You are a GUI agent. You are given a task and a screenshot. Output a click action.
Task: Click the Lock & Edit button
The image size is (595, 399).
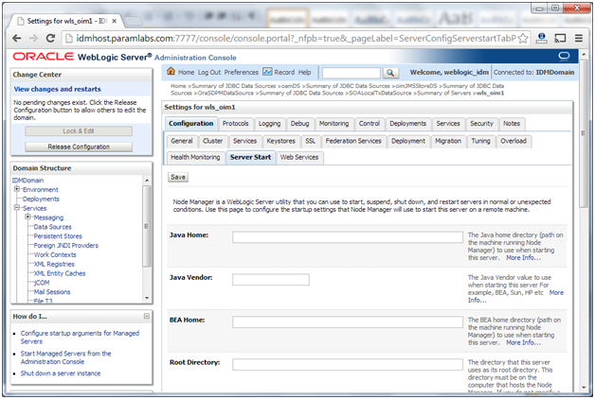[x=79, y=131]
